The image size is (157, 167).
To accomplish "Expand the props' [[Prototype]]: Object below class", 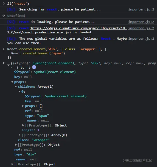I will [16, 145].
